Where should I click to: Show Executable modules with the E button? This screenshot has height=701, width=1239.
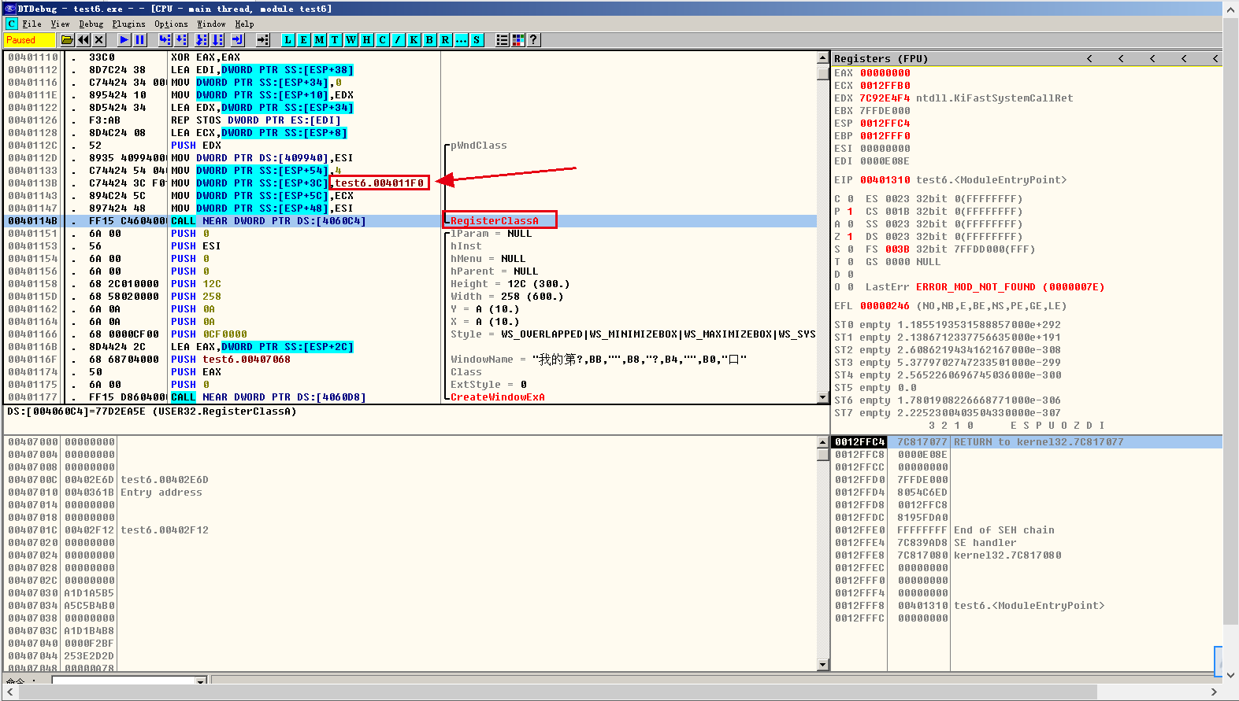[304, 40]
